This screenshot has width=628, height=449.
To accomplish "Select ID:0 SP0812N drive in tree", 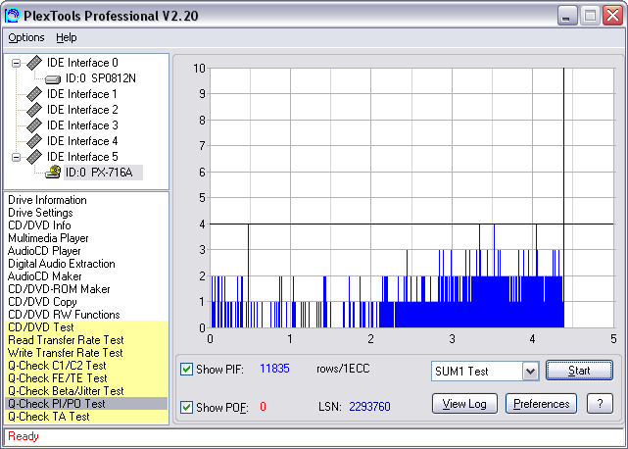I will pos(101,78).
